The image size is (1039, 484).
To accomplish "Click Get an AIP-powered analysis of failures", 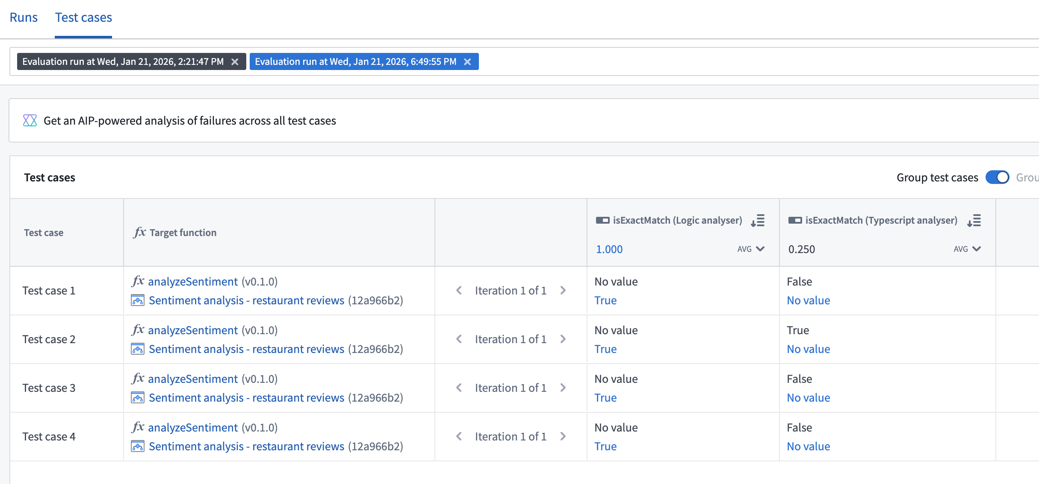I will pyautogui.click(x=190, y=120).
